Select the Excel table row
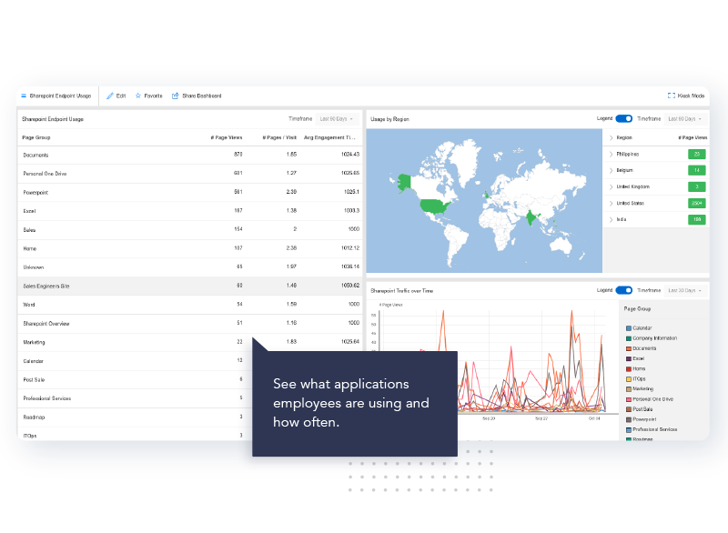Image resolution: width=728 pixels, height=533 pixels. coord(190,211)
